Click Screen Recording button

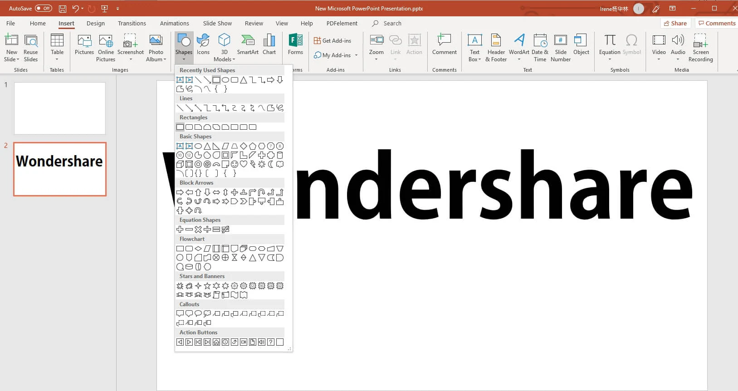700,47
